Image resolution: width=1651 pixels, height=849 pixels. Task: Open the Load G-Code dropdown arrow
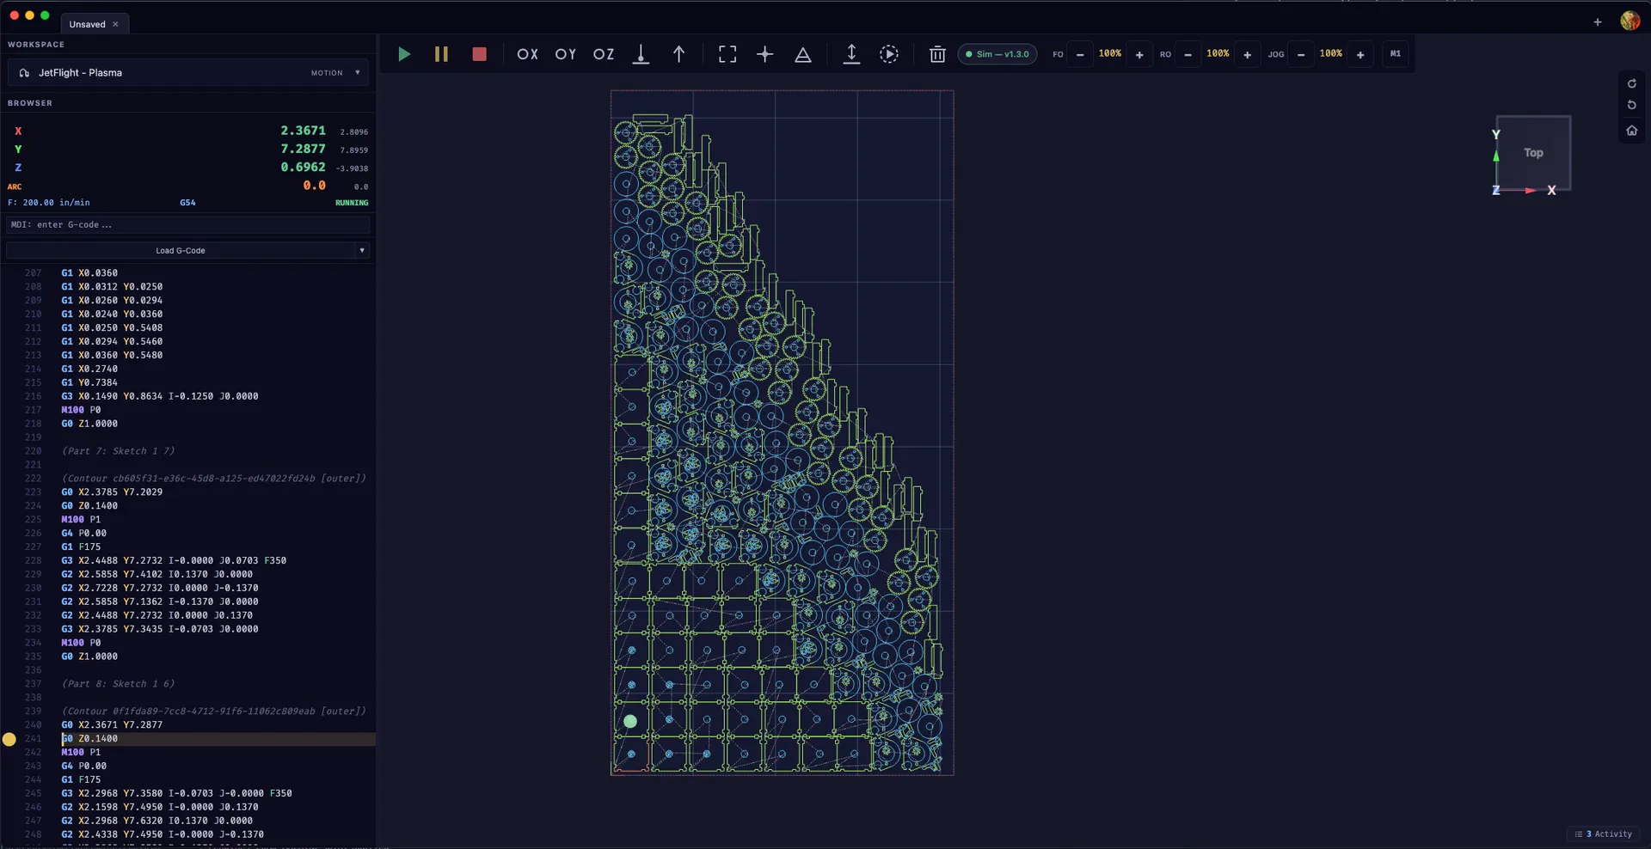coord(362,251)
